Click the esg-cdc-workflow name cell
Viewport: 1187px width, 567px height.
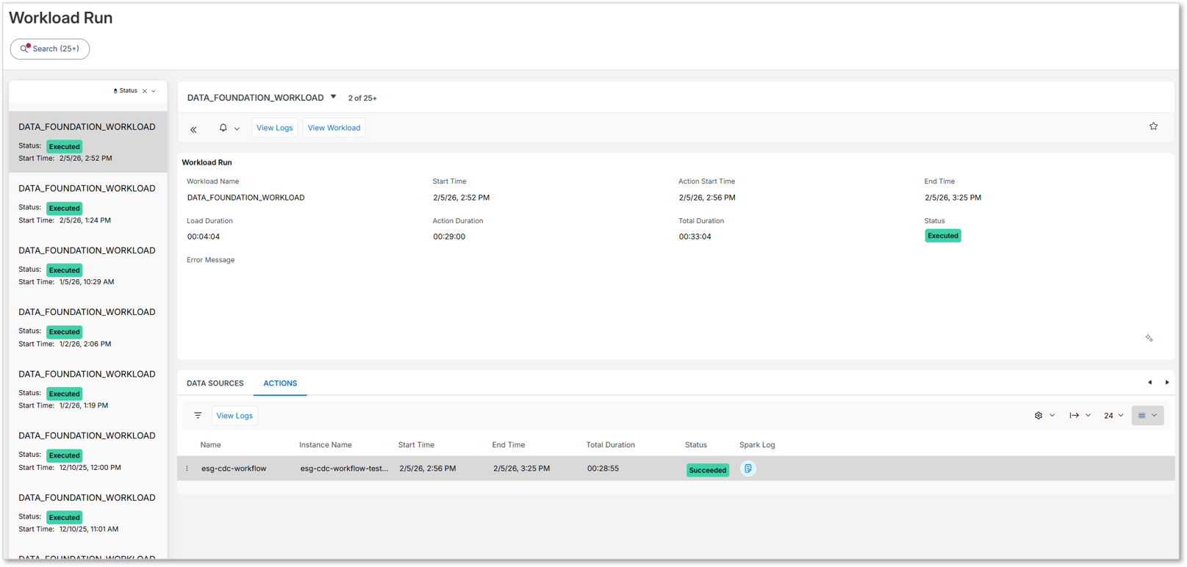234,469
